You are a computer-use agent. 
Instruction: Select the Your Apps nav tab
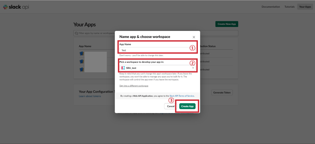pos(305,7)
